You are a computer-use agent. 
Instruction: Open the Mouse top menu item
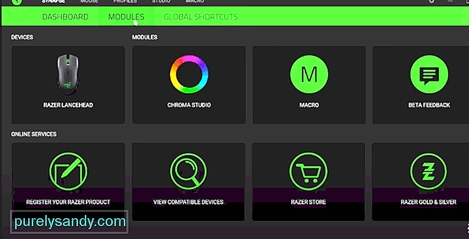(x=89, y=2)
